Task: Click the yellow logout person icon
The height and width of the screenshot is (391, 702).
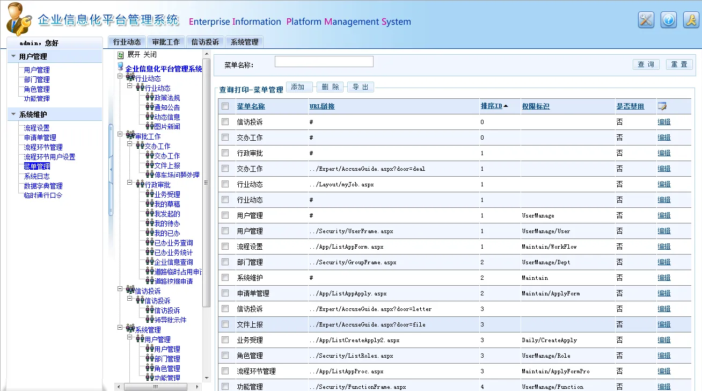Action: click(x=691, y=20)
